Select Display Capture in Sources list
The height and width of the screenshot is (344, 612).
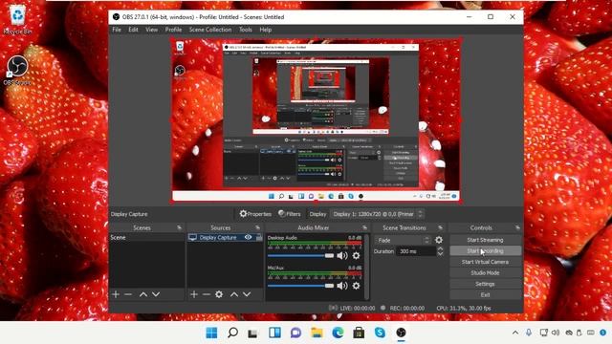click(226, 237)
